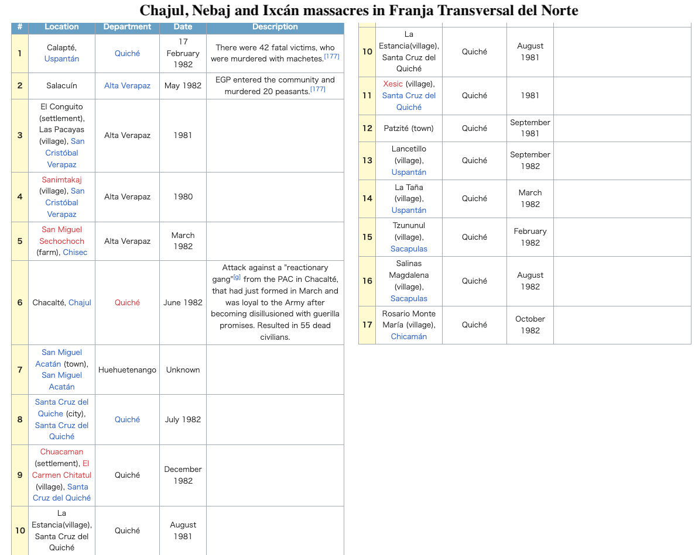Follow the Sacapulas link in the Tzununul row
This screenshot has width=695, height=555.
(x=409, y=249)
